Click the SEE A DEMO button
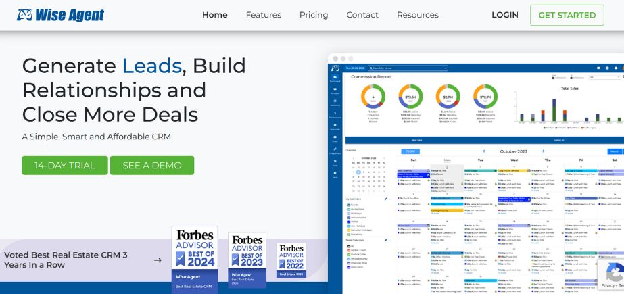The image size is (624, 294). 152,166
